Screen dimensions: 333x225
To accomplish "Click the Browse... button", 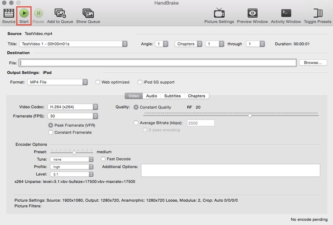I will pyautogui.click(x=313, y=62).
